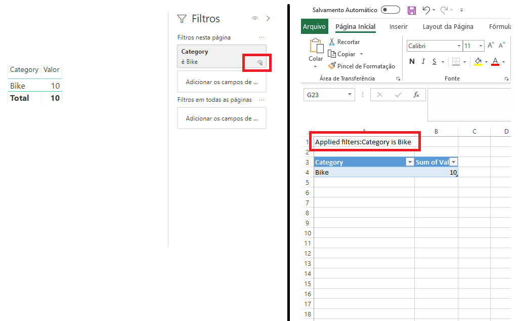Select cell with Applied filters:Category is Bike
Viewport: 518px width, 321px height.
[364, 142]
